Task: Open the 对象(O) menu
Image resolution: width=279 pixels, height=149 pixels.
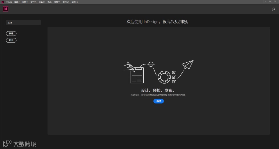Action: click(x=42, y=2)
